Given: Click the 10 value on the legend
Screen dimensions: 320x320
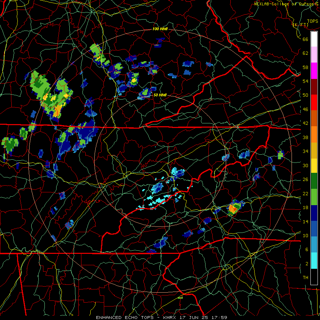Looking at the screenshot, I should [x=305, y=236].
